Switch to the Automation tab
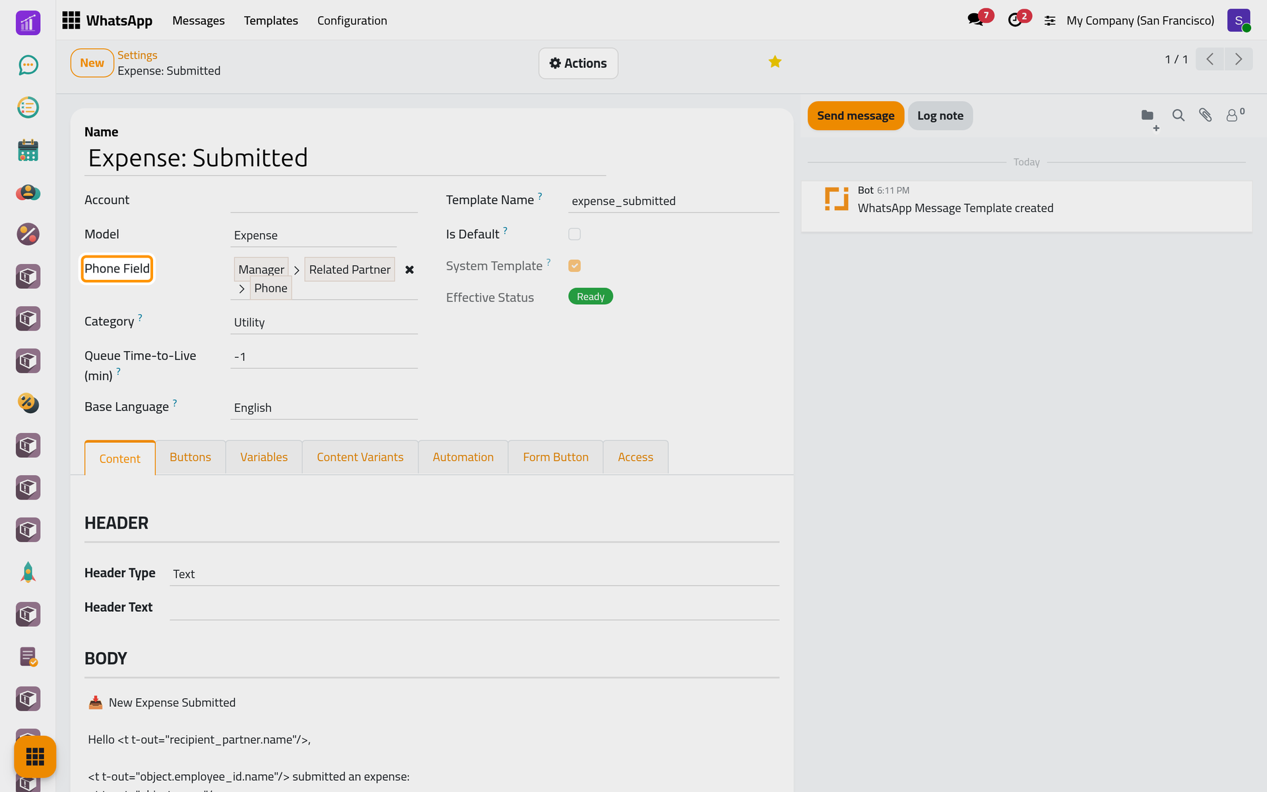 coord(463,457)
